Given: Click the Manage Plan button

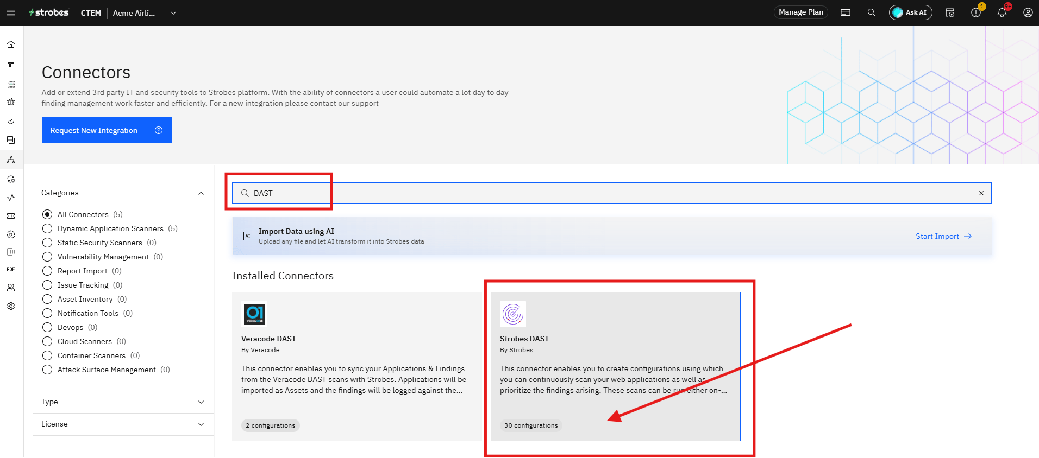Looking at the screenshot, I should pyautogui.click(x=801, y=12).
